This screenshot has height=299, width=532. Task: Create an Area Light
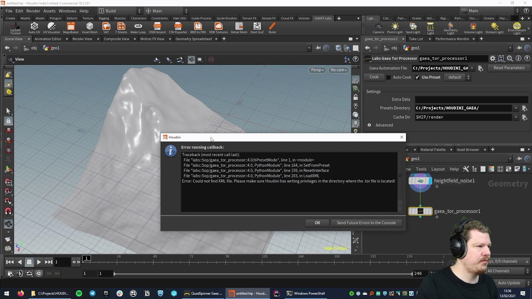pos(430,29)
